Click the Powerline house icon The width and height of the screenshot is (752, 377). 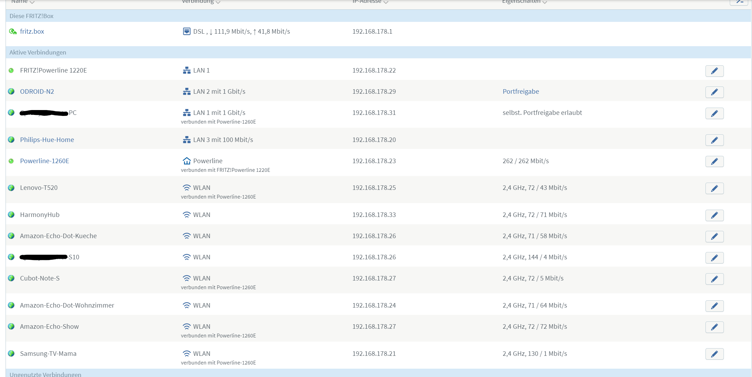[186, 161]
